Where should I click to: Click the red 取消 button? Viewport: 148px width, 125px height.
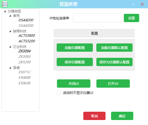pos(94,116)
